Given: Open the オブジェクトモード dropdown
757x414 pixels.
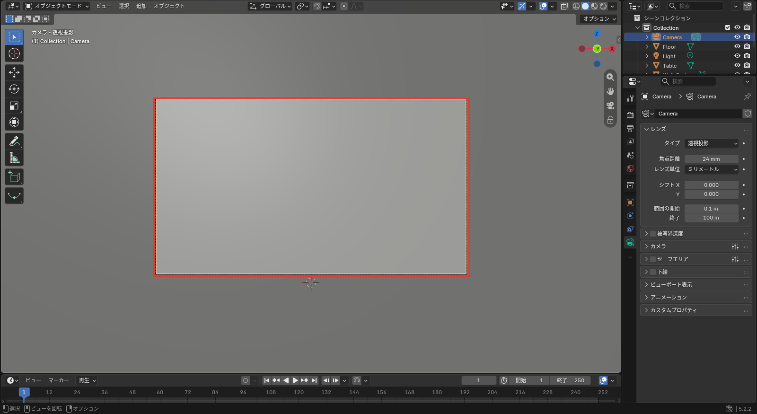Looking at the screenshot, I should (x=57, y=6).
